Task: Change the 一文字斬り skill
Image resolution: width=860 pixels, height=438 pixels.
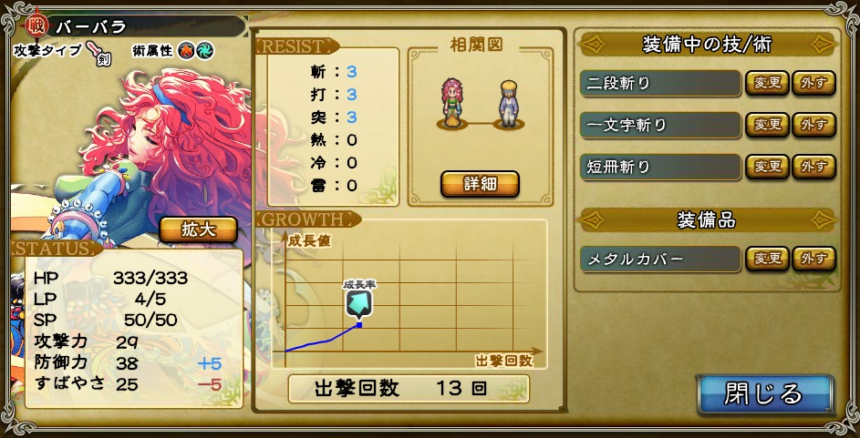Action: point(767,125)
